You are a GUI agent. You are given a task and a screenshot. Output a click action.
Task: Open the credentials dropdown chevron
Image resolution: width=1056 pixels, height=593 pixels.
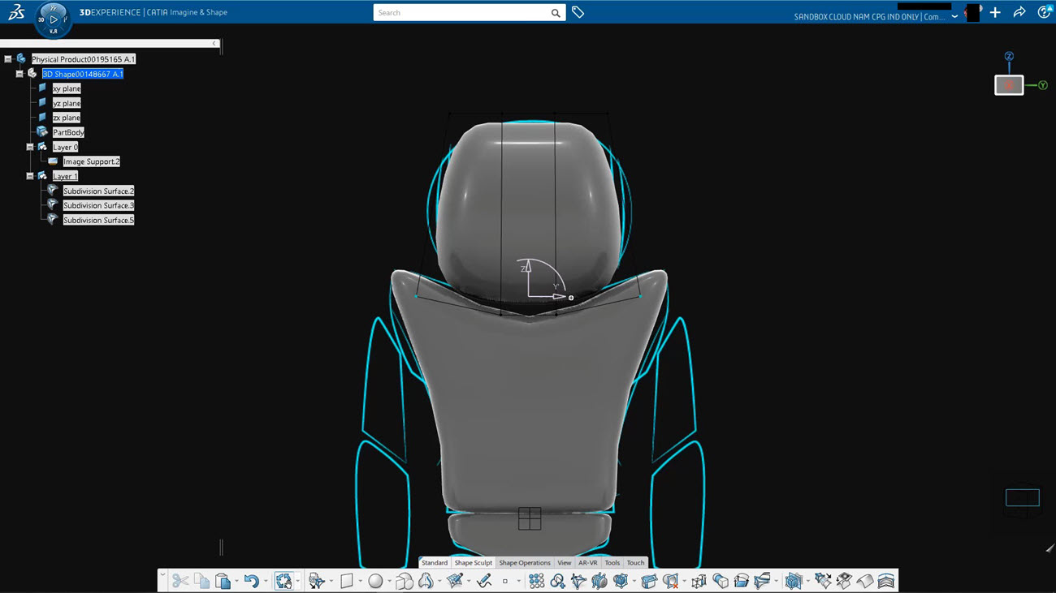pos(954,16)
